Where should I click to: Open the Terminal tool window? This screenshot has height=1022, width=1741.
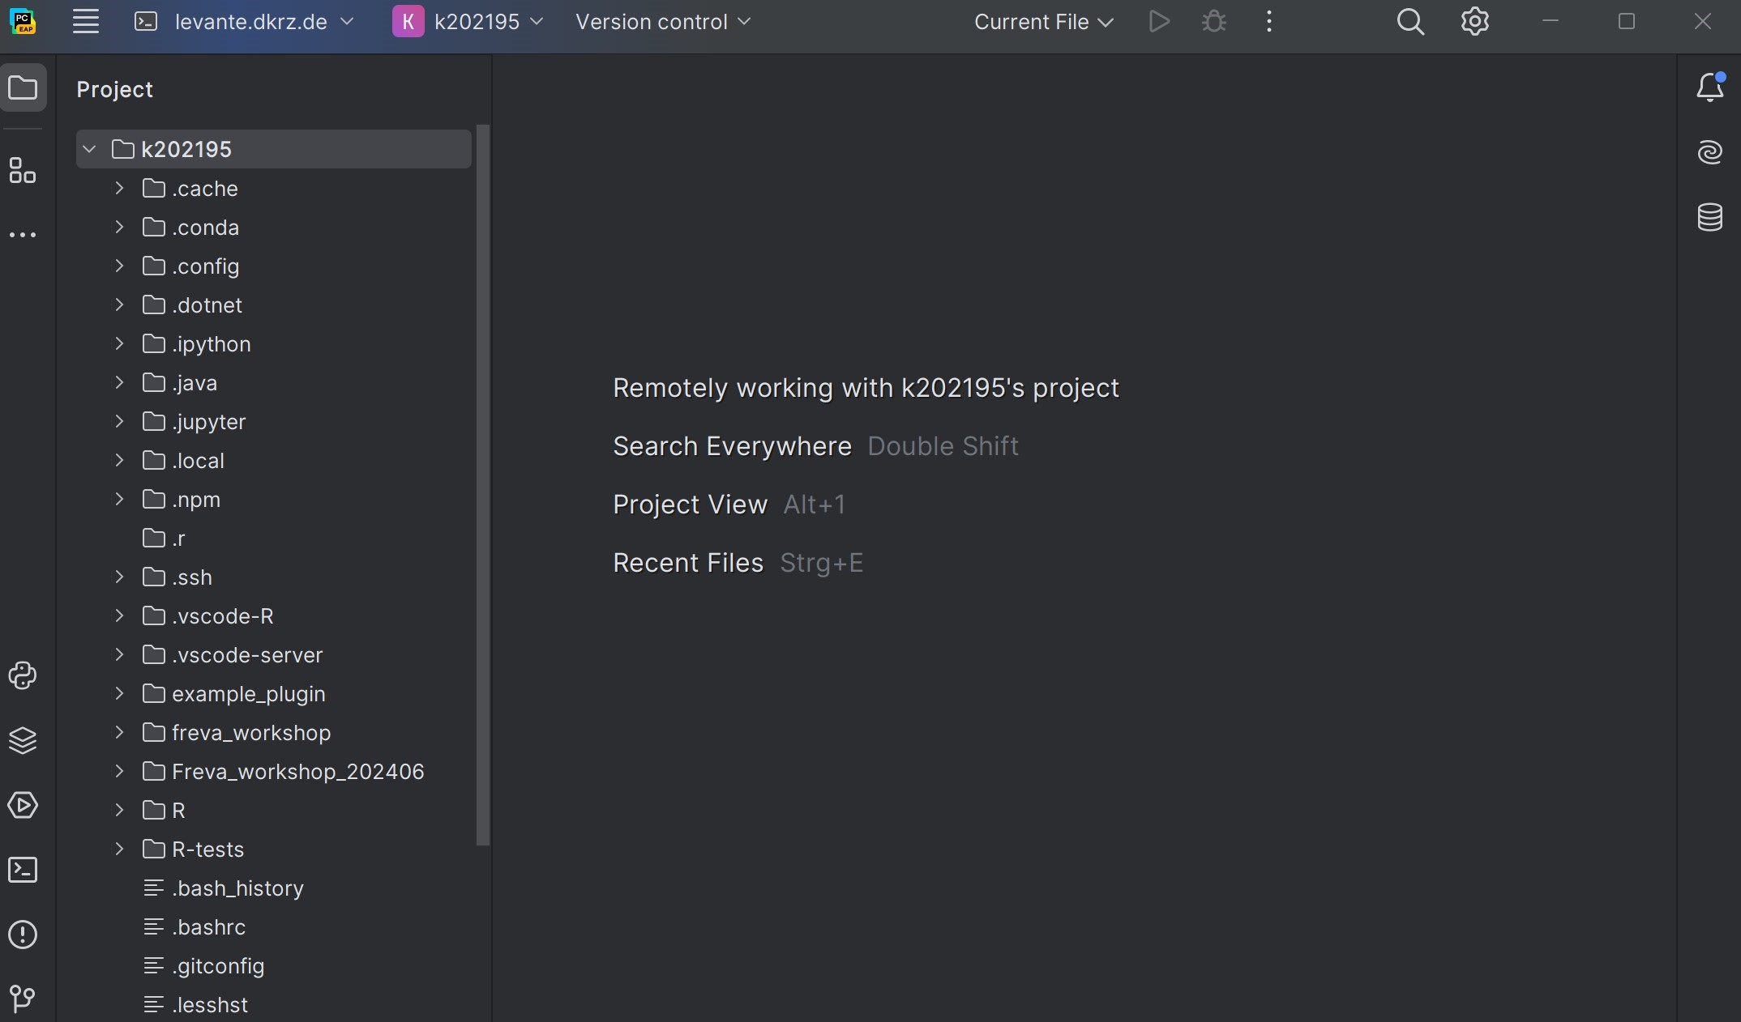pyautogui.click(x=22, y=870)
